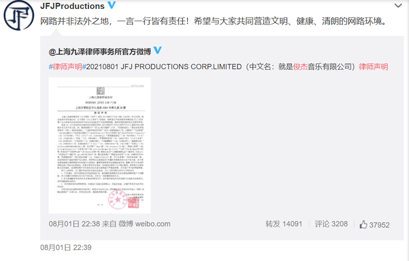The width and height of the screenshot is (409, 261).
Task: Open the repost timestamp 08月01日 22:39
Action: [66, 248]
